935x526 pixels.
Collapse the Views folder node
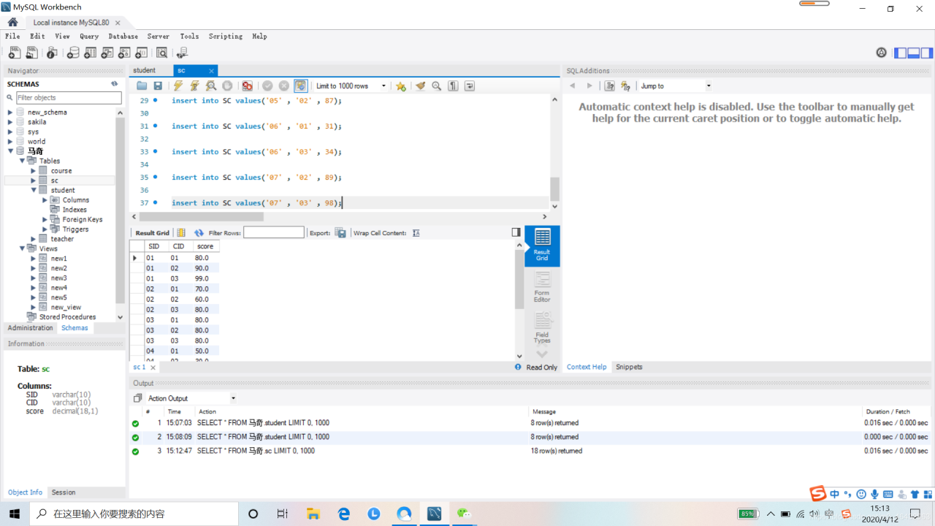[22, 248]
